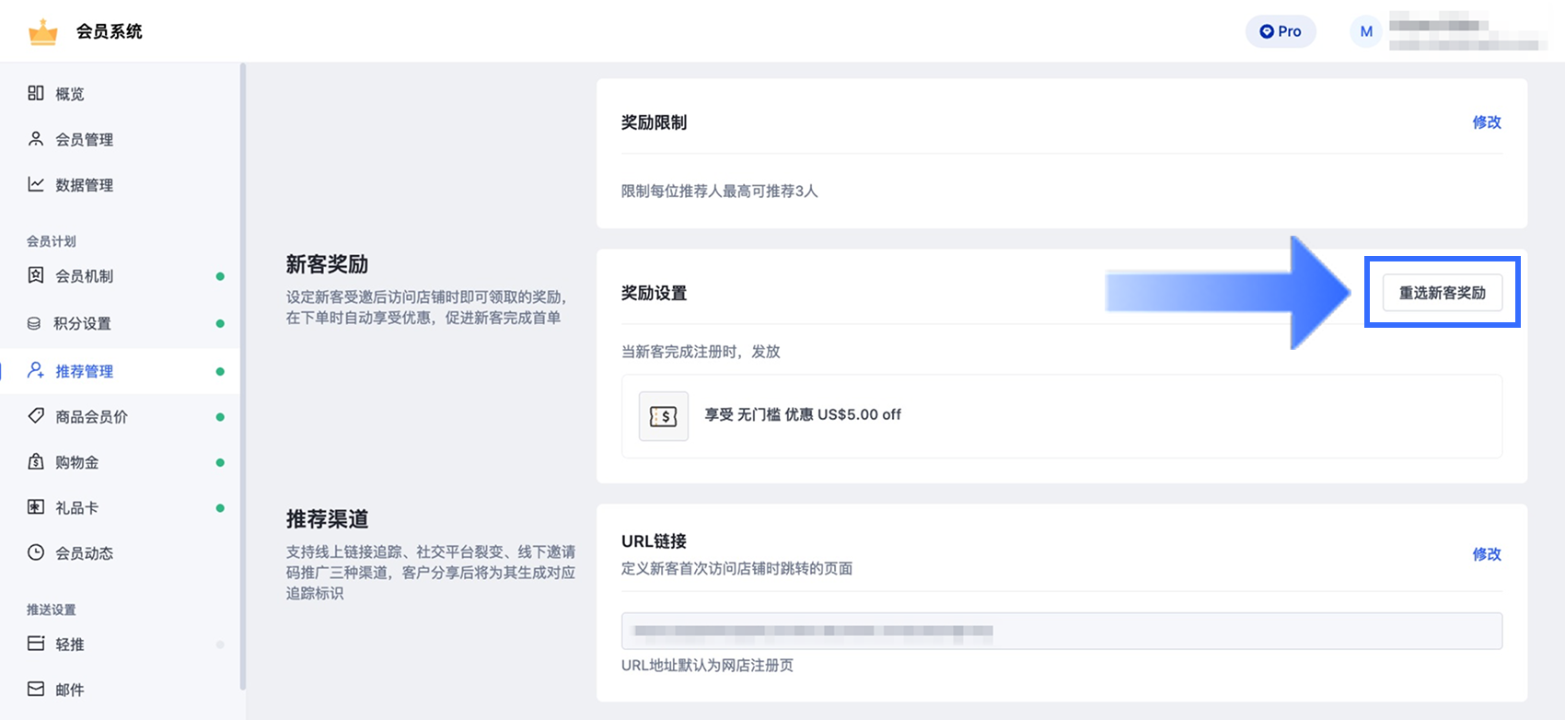Screen dimensions: 1565x720
Task: Click text 限制每位推荐人最高可推荐3人
Action: (x=719, y=191)
